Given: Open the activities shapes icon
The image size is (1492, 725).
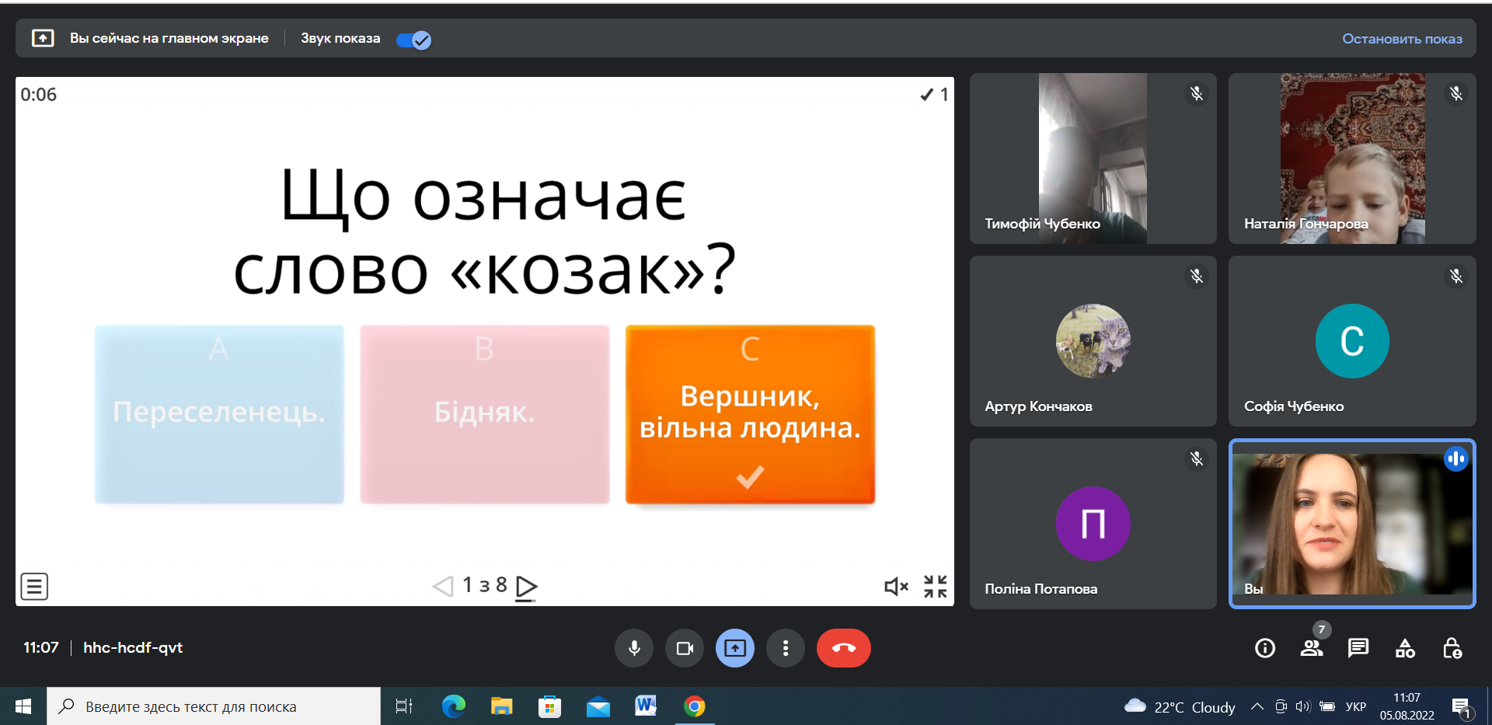Looking at the screenshot, I should coord(1405,648).
